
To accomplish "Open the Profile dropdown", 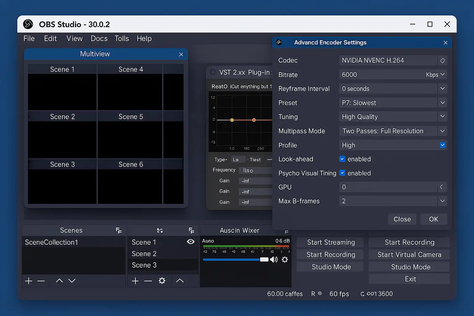I will (x=443, y=145).
